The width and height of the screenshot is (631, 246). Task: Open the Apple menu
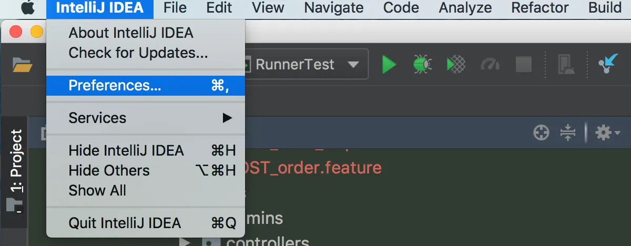click(x=27, y=8)
